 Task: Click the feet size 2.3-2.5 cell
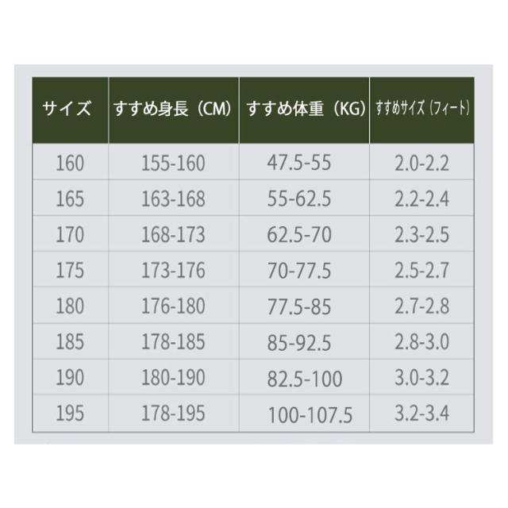[421, 235]
